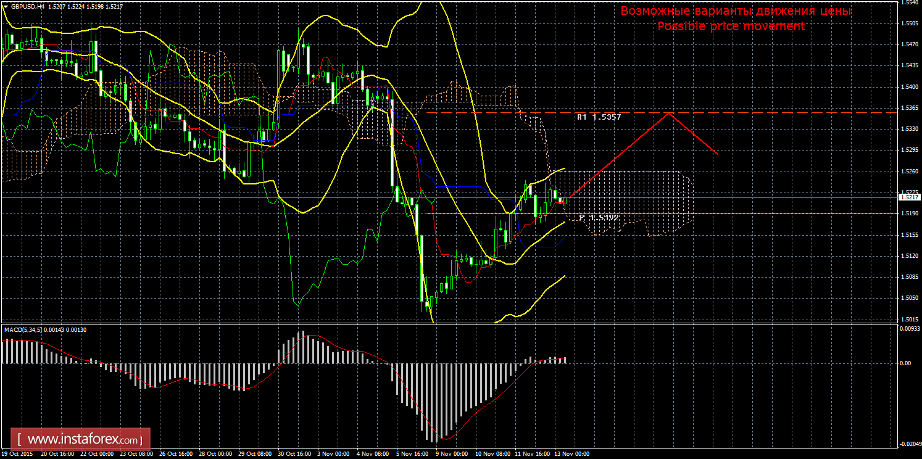Click the Russian caption 'Возможные варианты движения цены'
Screen dimensions: 922x459
736,11
